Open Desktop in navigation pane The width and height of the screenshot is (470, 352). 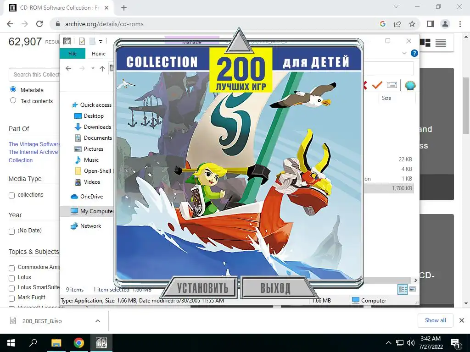(x=94, y=116)
